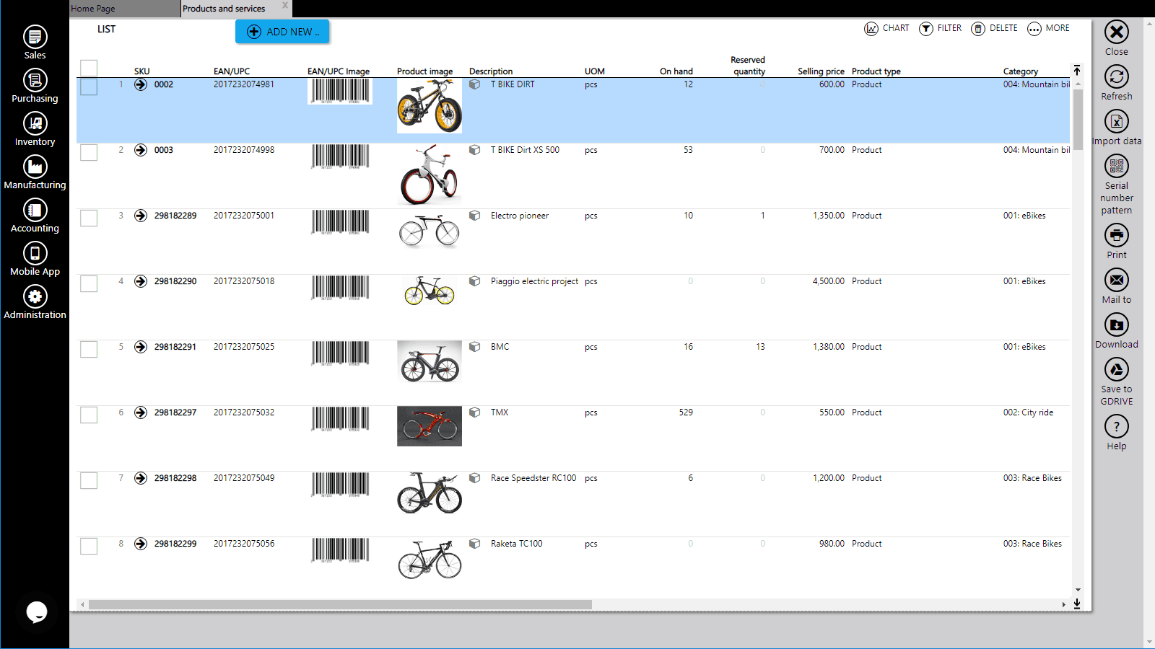The height and width of the screenshot is (649, 1155).
Task: Tick the checkbox for Electro pioneer row
Action: 89,218
